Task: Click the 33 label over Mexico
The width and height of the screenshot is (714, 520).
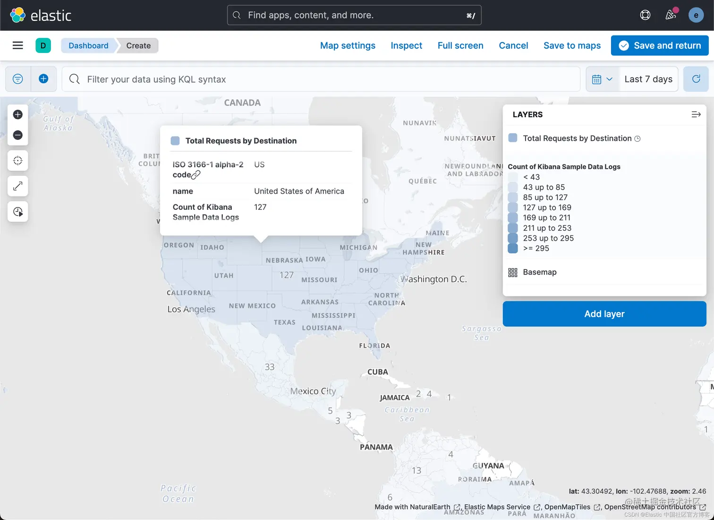Action: pyautogui.click(x=270, y=367)
